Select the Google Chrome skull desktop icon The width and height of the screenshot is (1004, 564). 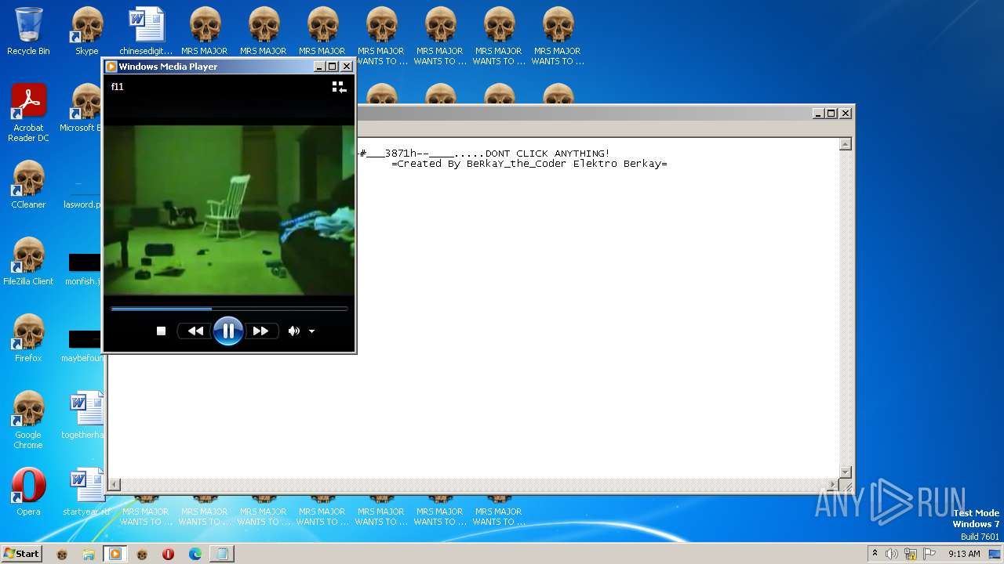pos(28,420)
